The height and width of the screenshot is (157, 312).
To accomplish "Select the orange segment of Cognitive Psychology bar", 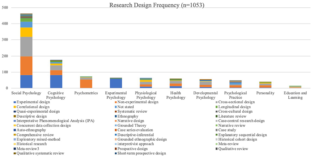I will point(56,73).
